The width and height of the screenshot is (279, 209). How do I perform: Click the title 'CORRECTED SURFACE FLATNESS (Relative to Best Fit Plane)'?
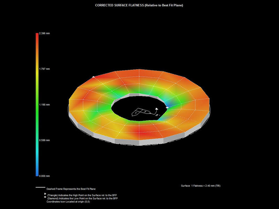(139, 5)
